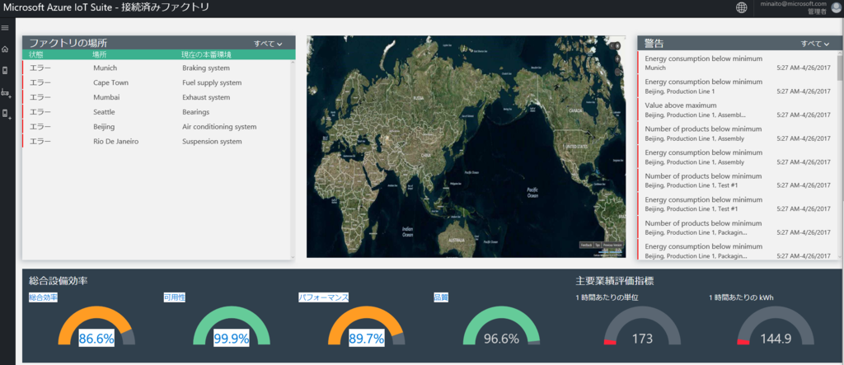844x365 pixels.
Task: Click the 1 時間あたりの単位 label
Action: [x=607, y=297]
